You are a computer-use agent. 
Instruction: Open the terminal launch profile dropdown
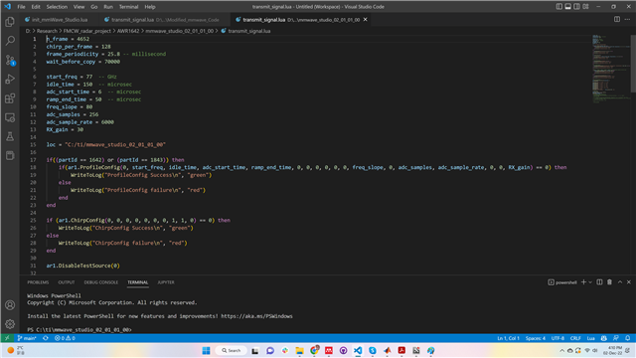coord(590,282)
